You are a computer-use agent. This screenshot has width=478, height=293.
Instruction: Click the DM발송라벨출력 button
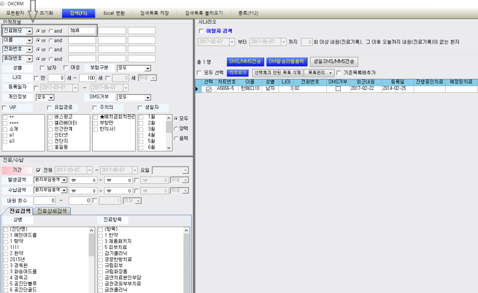tap(286, 61)
